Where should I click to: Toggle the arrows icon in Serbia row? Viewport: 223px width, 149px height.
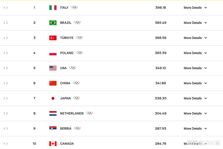coord(6,129)
